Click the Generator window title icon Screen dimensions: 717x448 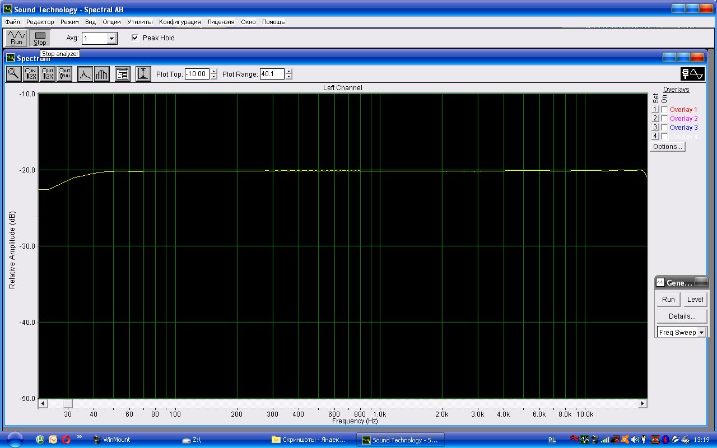pyautogui.click(x=660, y=283)
